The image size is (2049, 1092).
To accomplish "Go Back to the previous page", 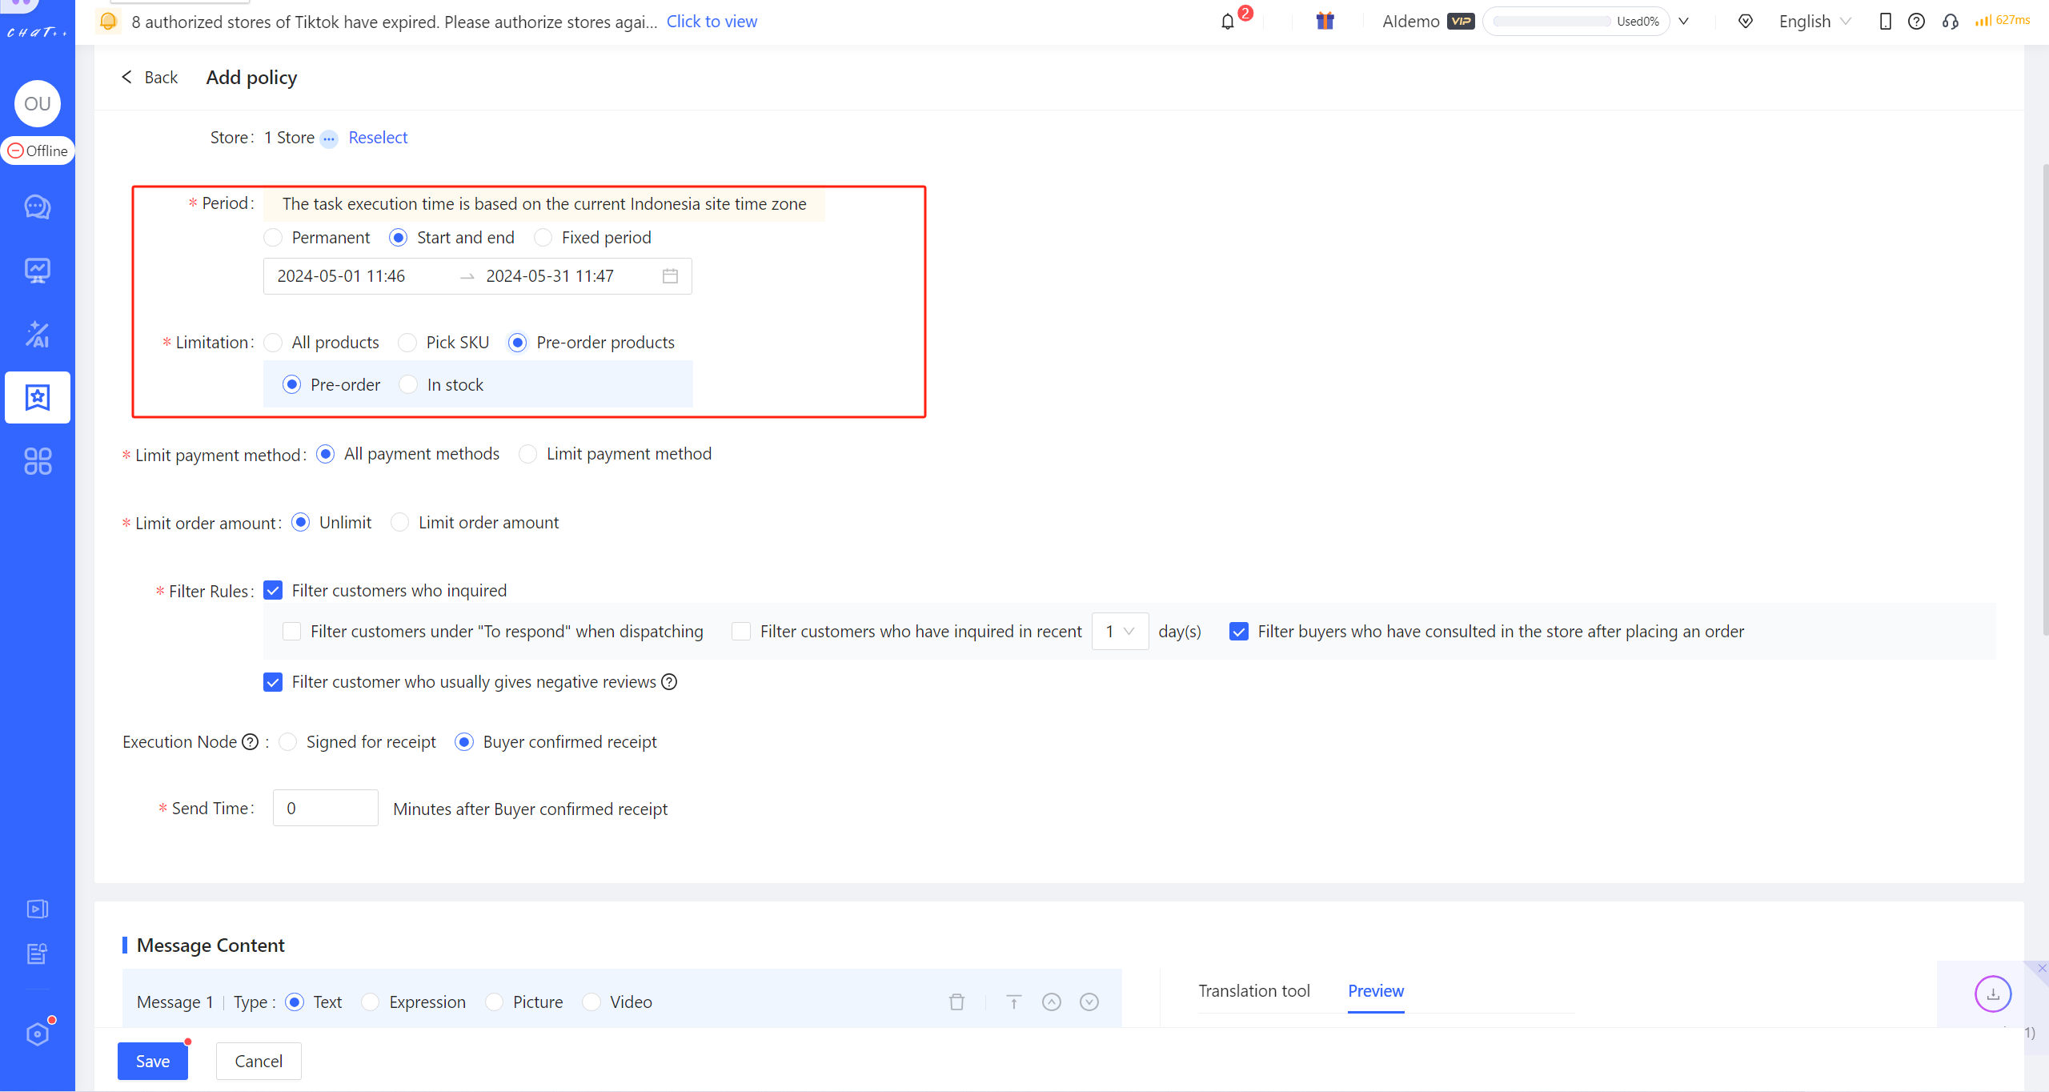I will 150,78.
